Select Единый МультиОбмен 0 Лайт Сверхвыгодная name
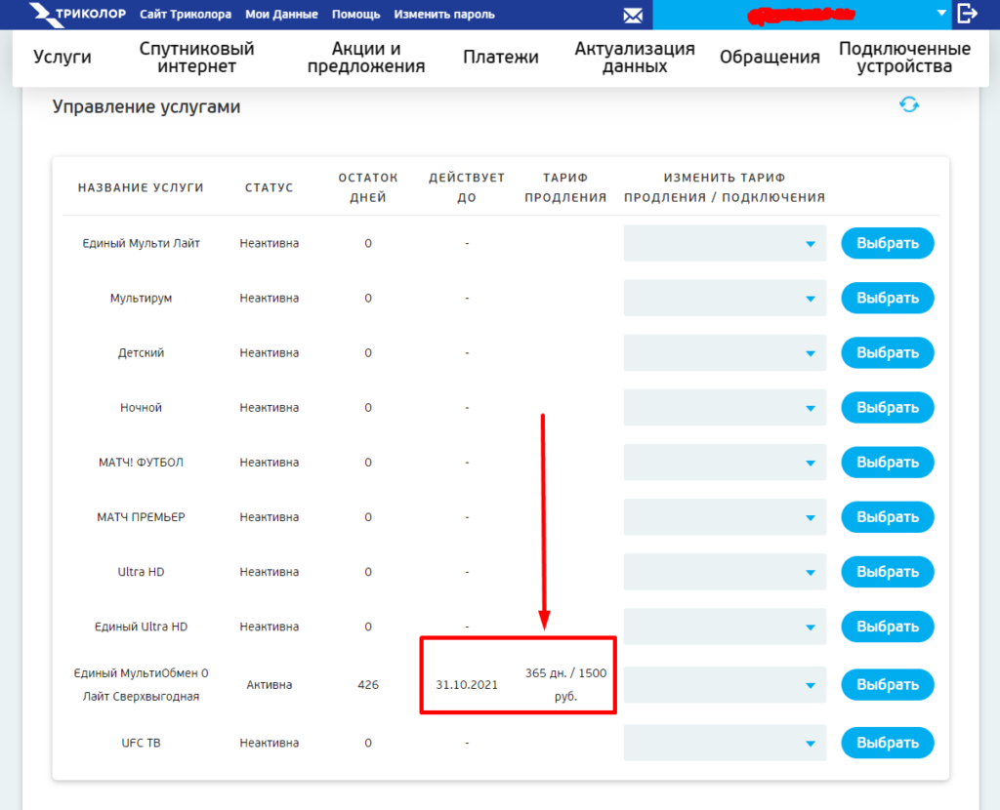 (x=141, y=685)
